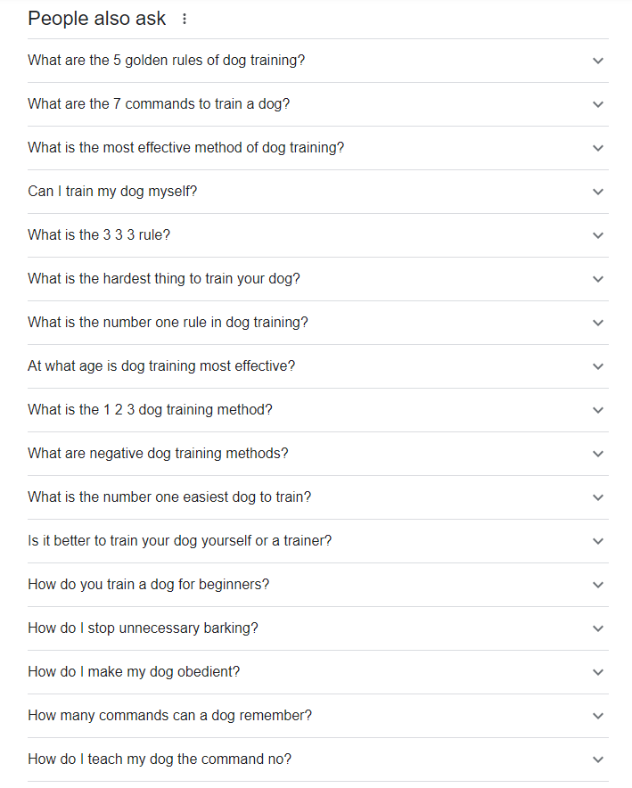
Task: Open 'What is the hardest thing to train your dog?'
Action: (164, 279)
